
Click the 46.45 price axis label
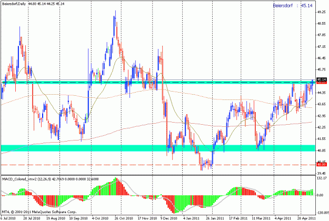coord(322,58)
